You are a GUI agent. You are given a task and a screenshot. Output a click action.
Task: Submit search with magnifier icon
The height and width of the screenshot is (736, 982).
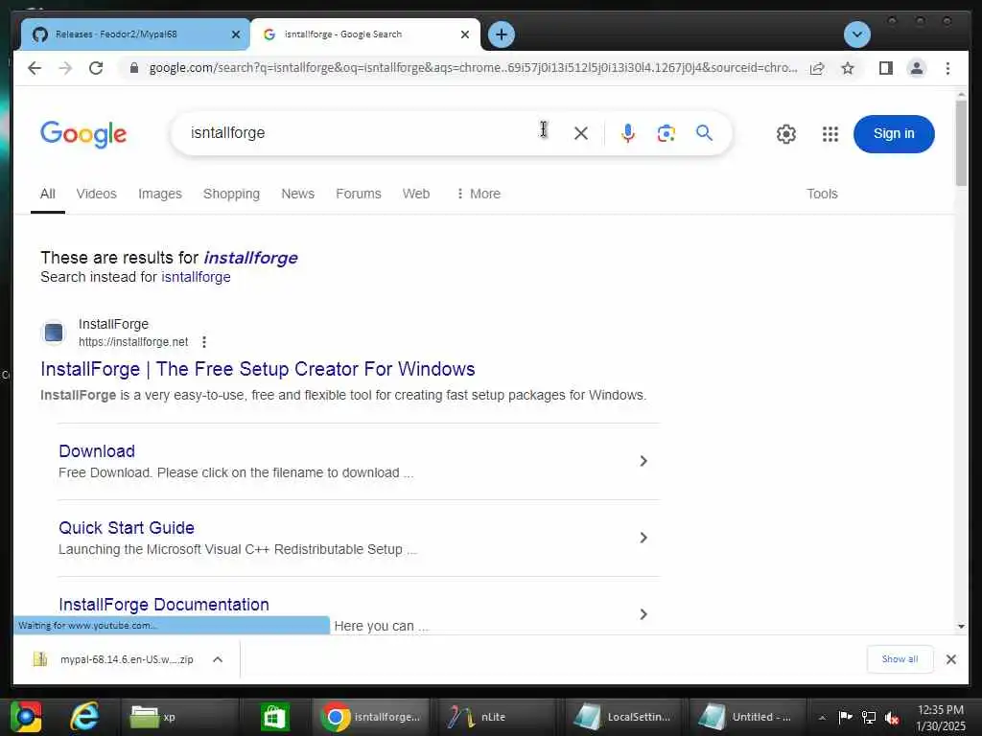tap(704, 132)
